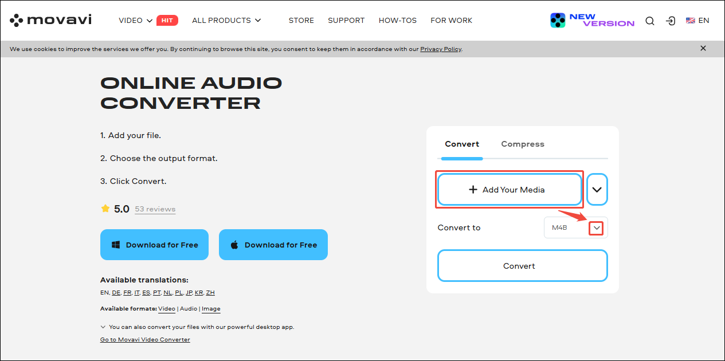
Task: Expand the desktop app info disclosure
Action: click(x=102, y=327)
